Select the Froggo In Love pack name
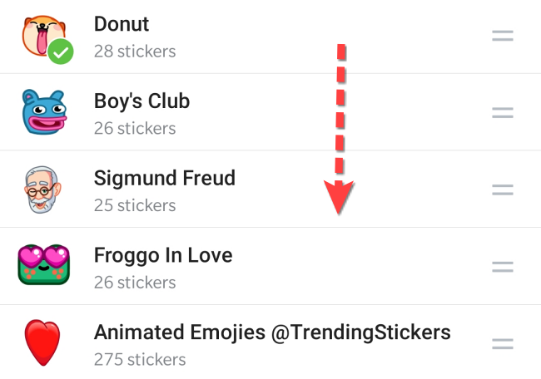541x379 pixels. click(162, 254)
